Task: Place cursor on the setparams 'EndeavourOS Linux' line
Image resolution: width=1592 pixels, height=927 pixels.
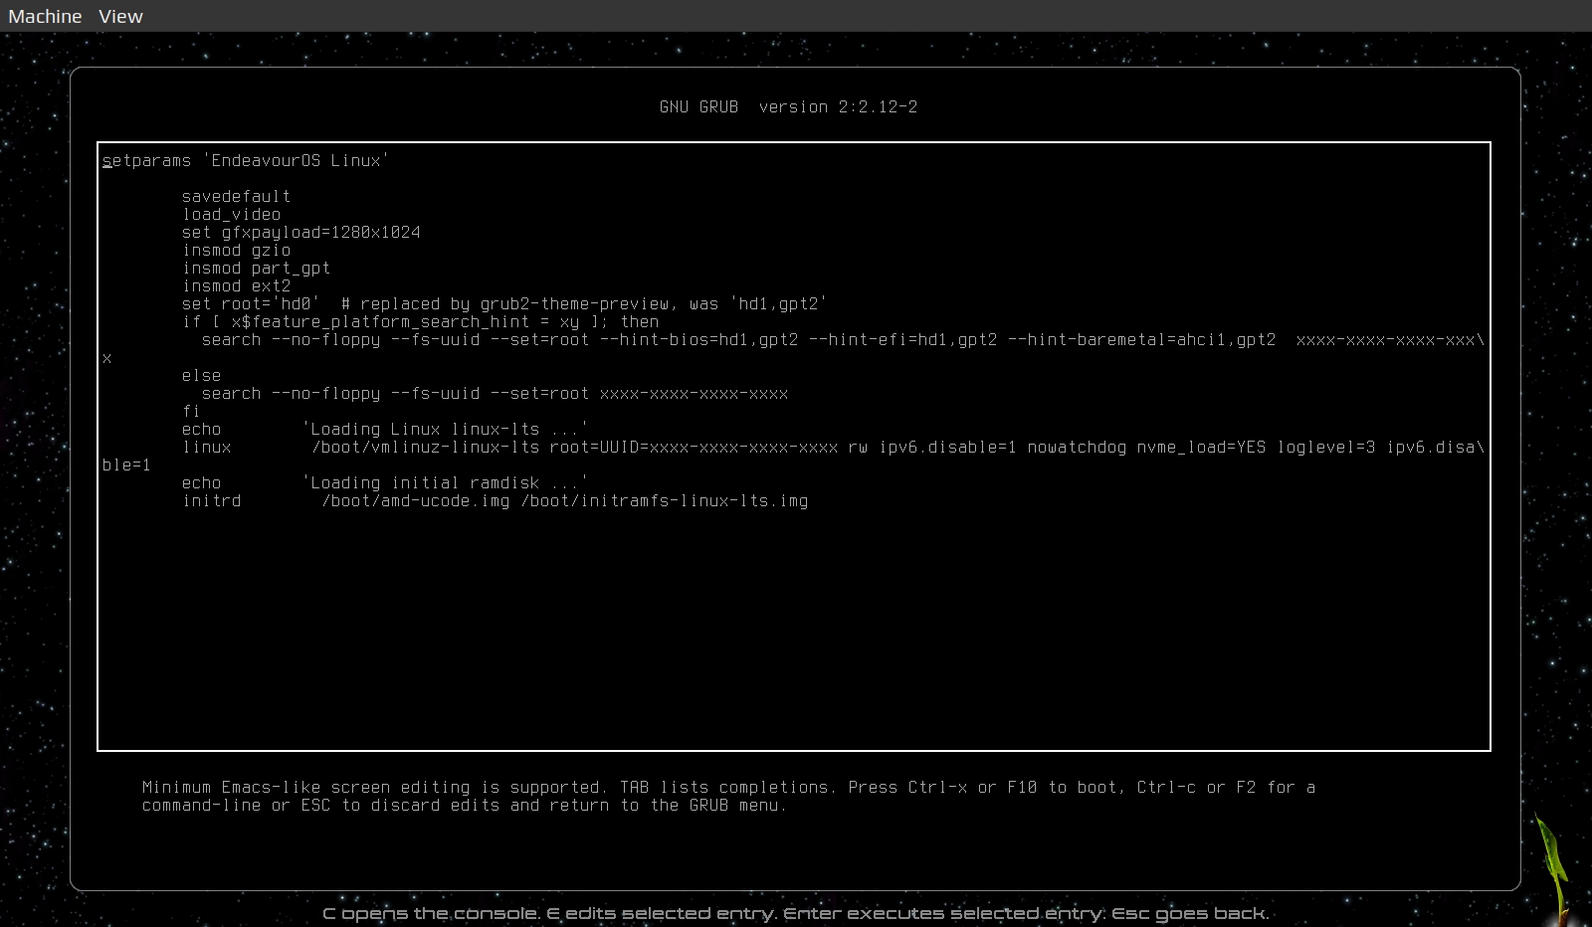Action: [246, 160]
